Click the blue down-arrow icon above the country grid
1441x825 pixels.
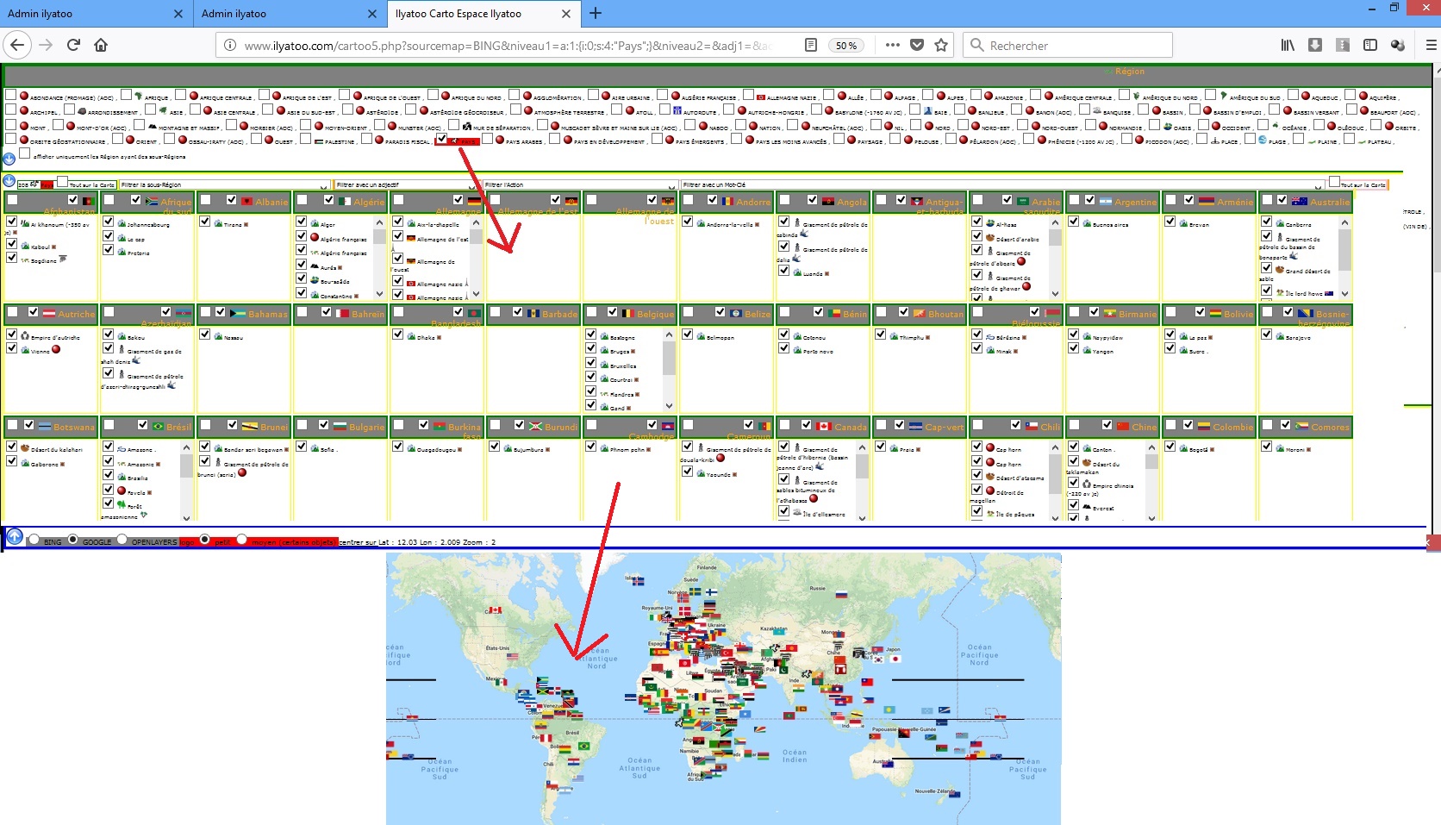click(x=9, y=181)
